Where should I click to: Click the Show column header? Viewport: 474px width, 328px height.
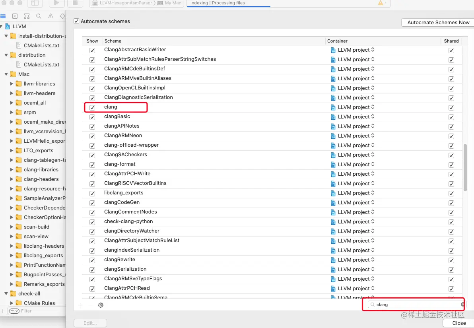click(x=92, y=41)
